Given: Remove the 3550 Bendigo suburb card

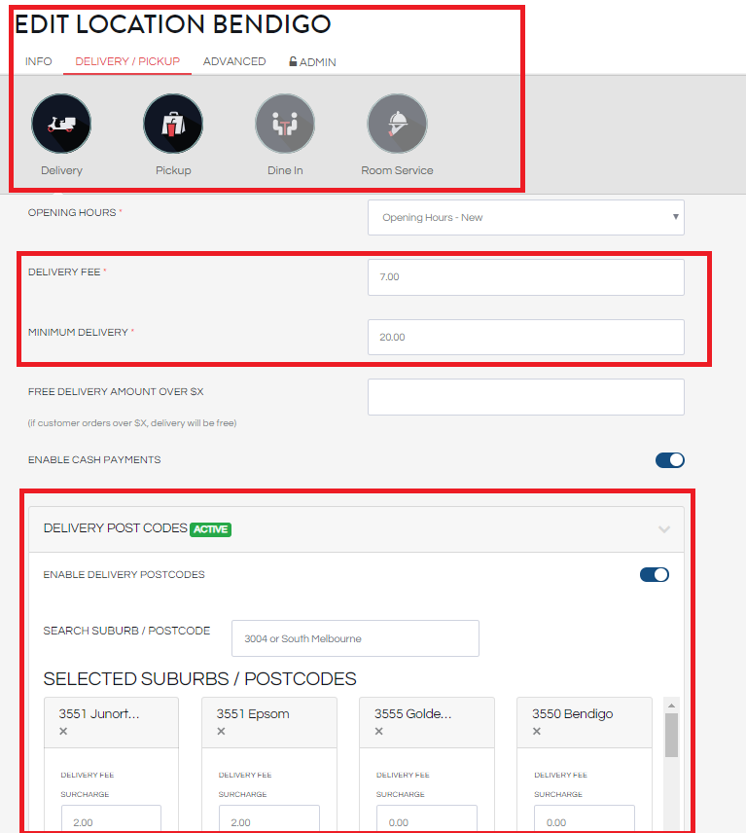Looking at the screenshot, I should click(536, 732).
